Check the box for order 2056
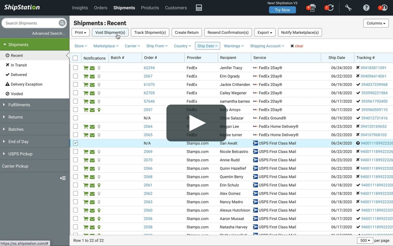The height and width of the screenshot is (246, 393). (76, 219)
